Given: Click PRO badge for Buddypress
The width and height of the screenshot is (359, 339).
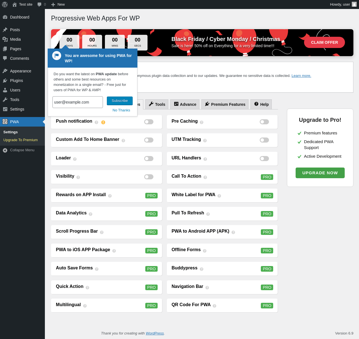Looking at the screenshot, I should click(x=267, y=269).
